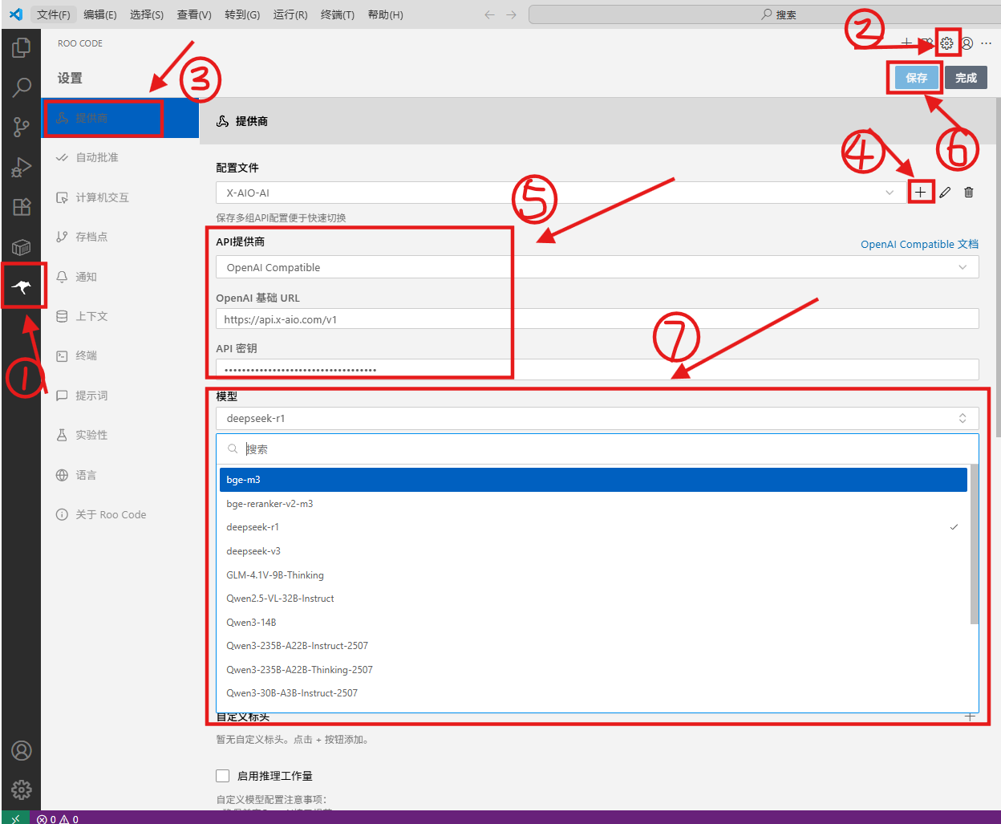
Task: Open the 关于 Roo Code tab
Action: (x=120, y=514)
